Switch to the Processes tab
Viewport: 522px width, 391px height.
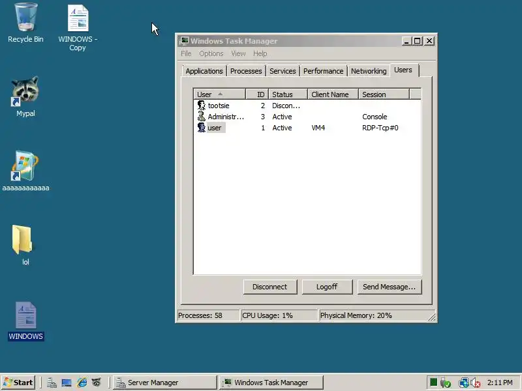coord(246,71)
